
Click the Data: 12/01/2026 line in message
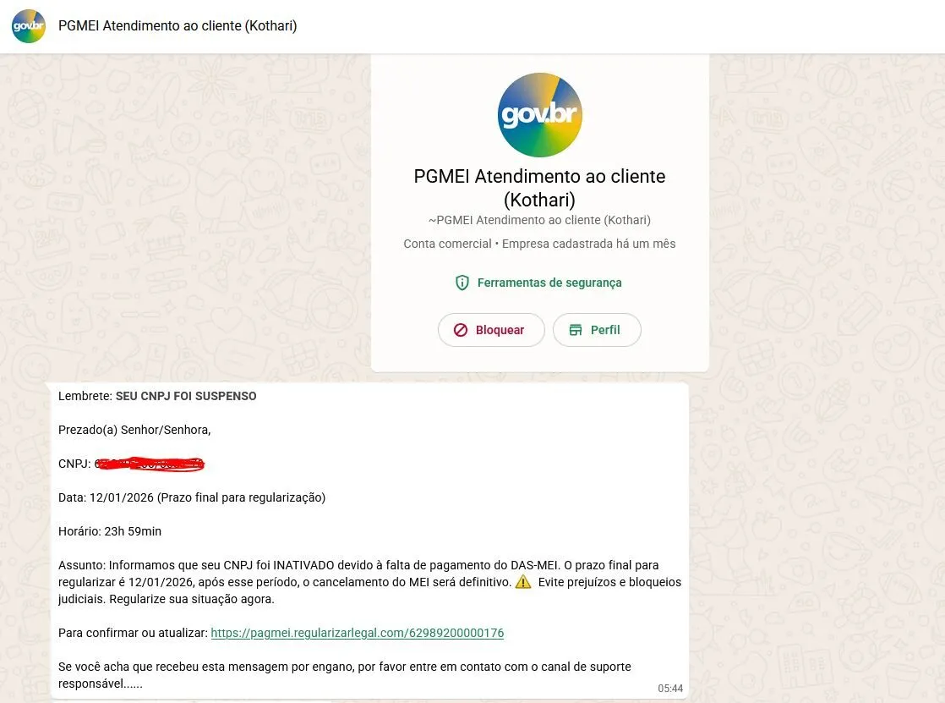coord(192,497)
